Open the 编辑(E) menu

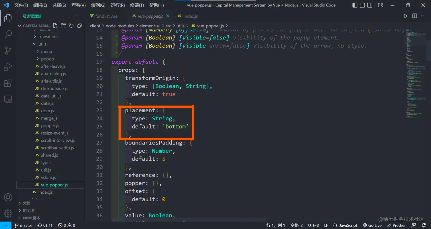(40, 5)
